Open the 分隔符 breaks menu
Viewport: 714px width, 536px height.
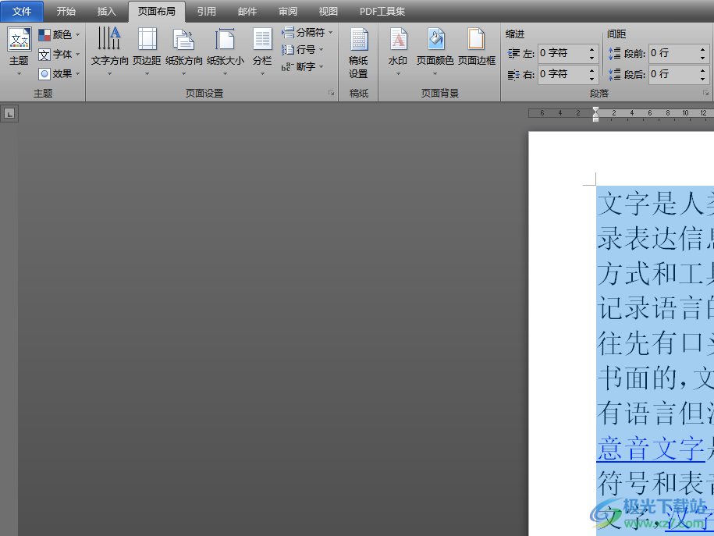point(307,32)
